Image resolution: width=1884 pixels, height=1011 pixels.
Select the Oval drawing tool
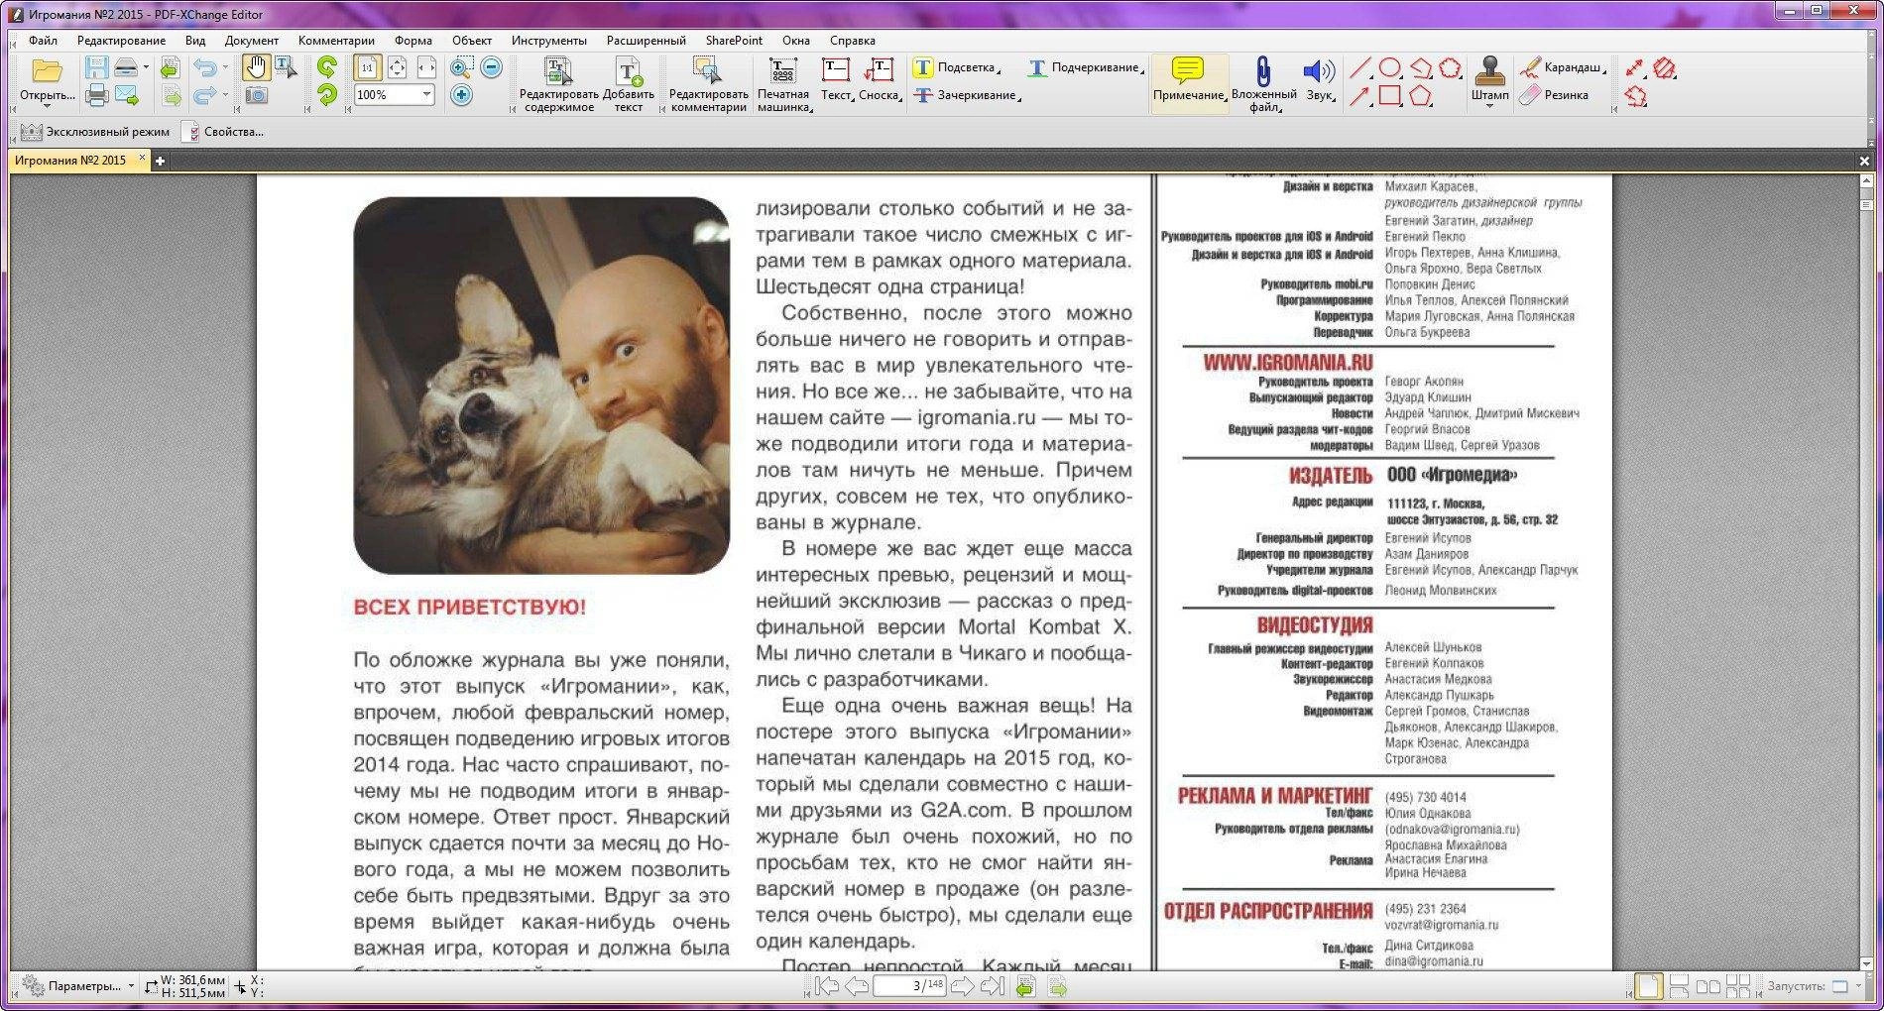click(x=1390, y=67)
